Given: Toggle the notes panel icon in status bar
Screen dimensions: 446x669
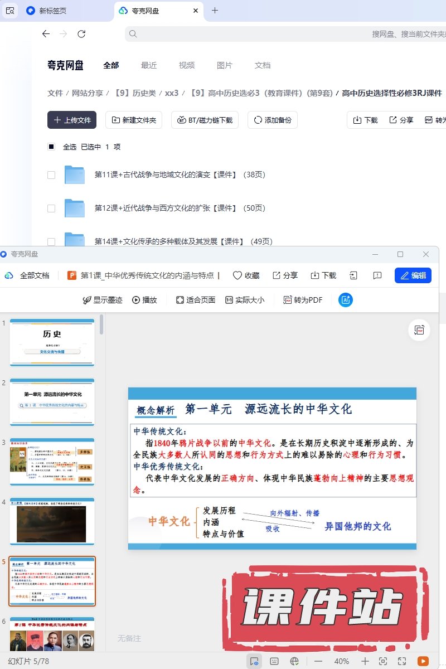Looking at the screenshot, I should (274, 661).
